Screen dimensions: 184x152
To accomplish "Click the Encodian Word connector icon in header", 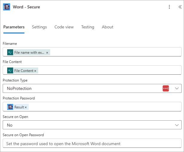I will click(7, 7).
